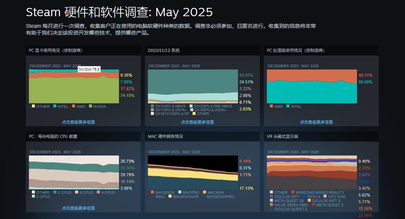Click the NVIDIA 75.8 tooltip label
The height and width of the screenshot is (219, 405).
[89, 69]
